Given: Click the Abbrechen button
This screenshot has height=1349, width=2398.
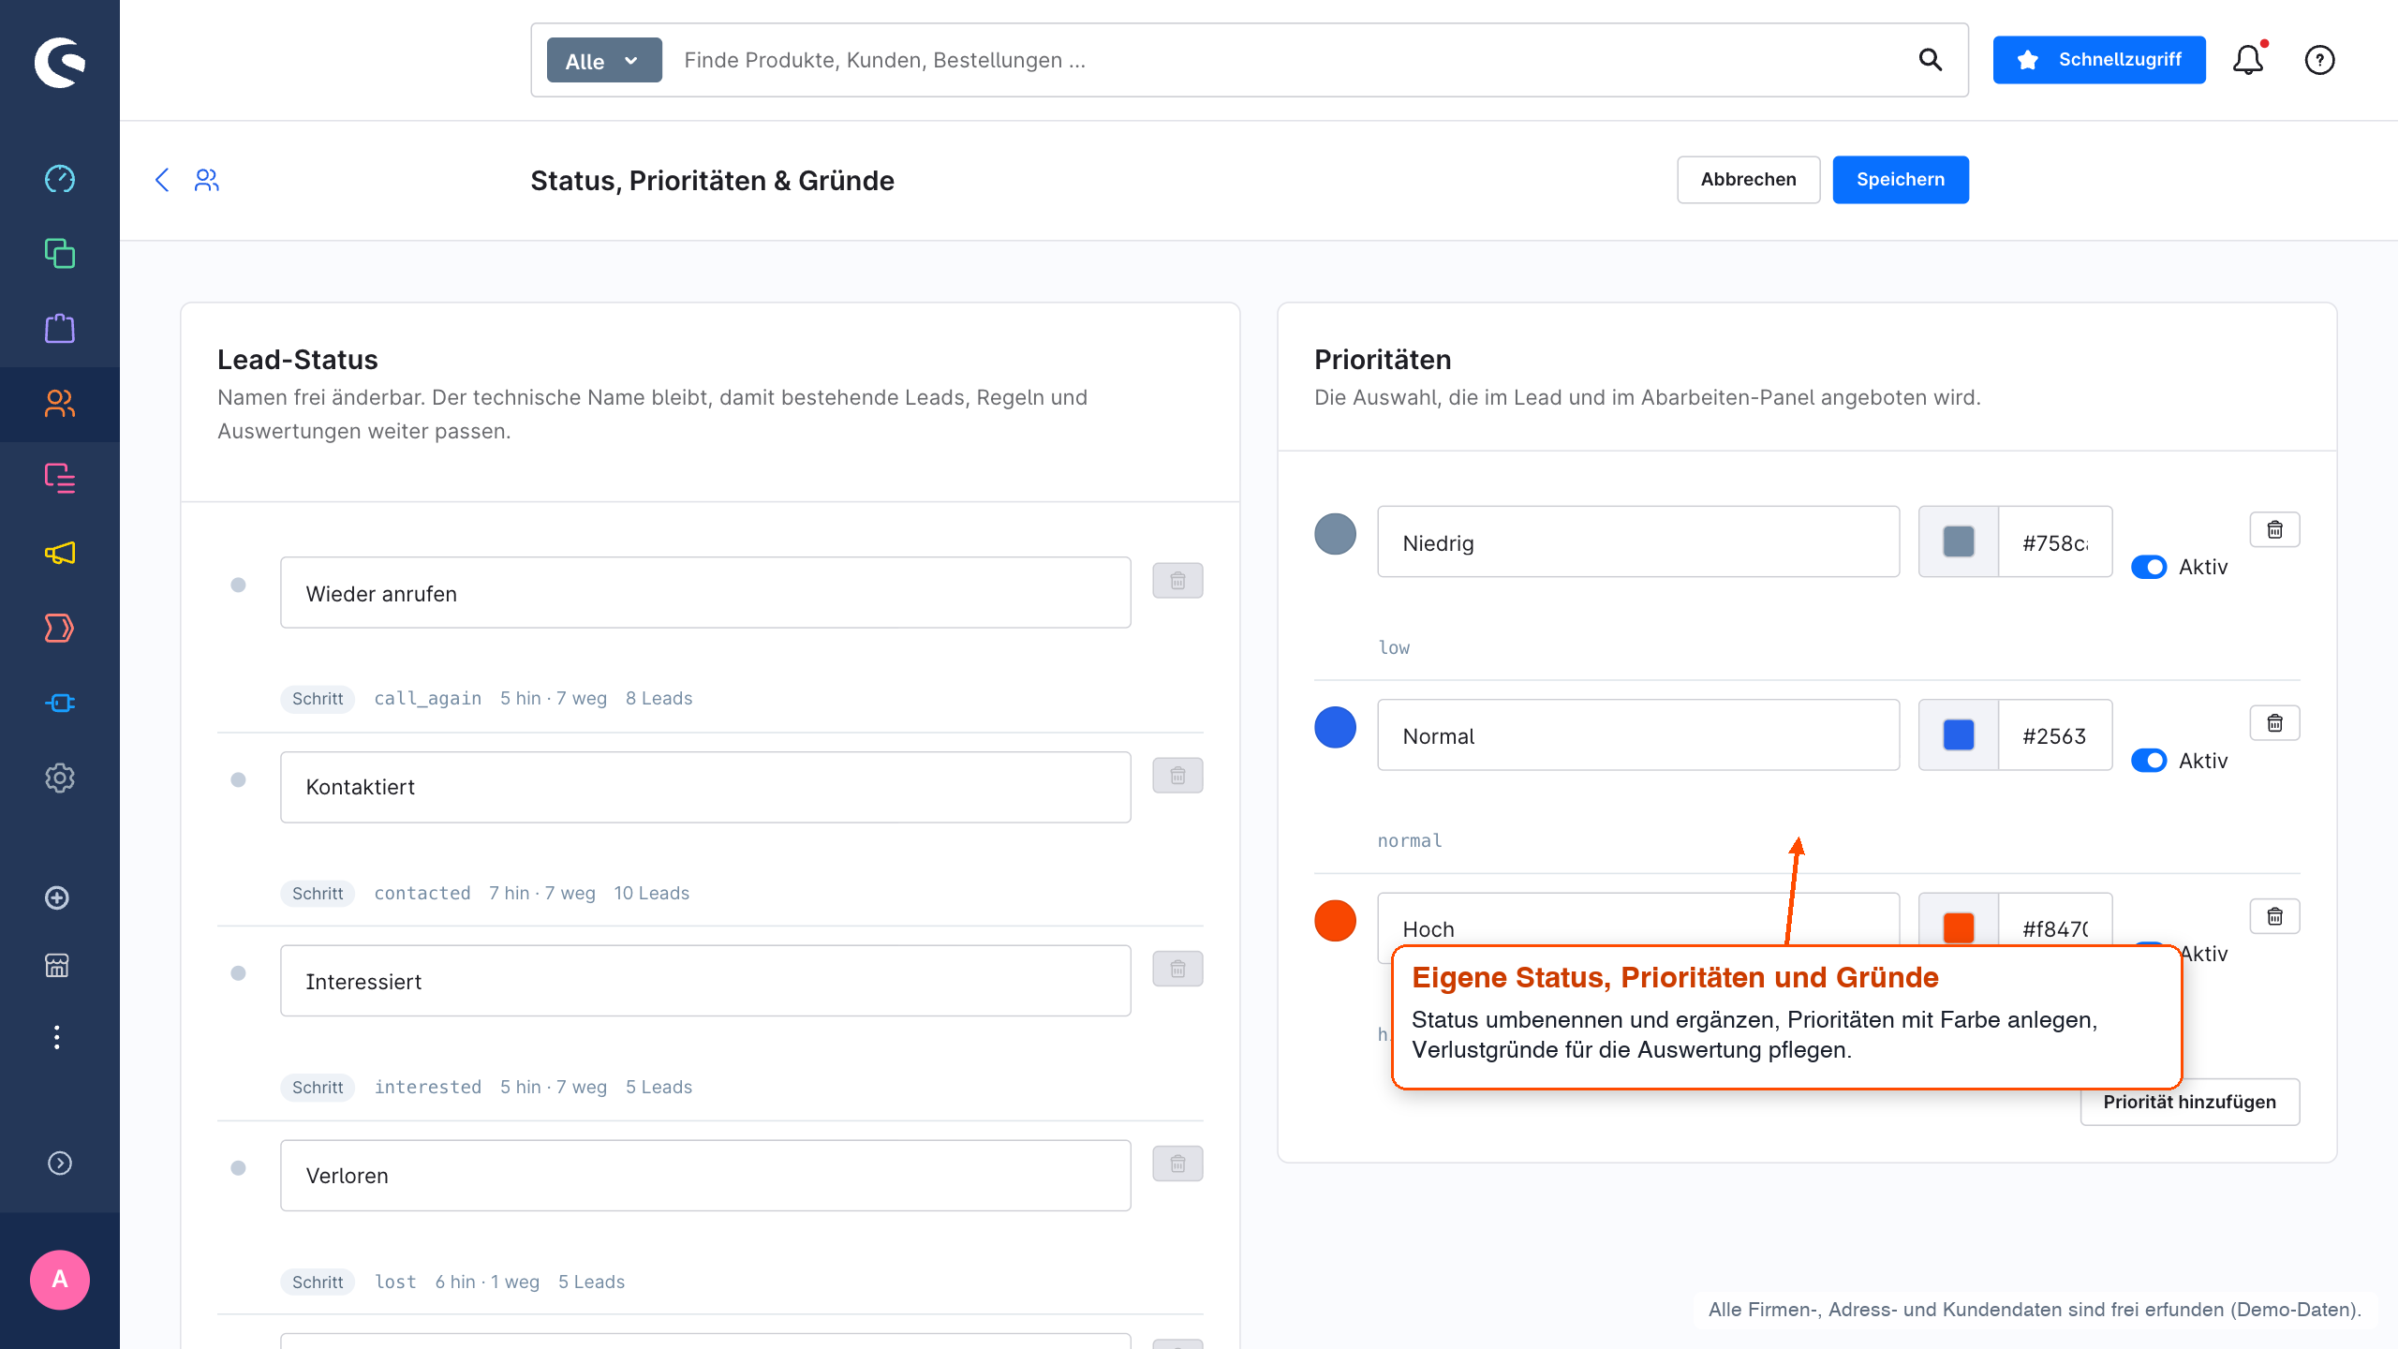Looking at the screenshot, I should pos(1748,180).
